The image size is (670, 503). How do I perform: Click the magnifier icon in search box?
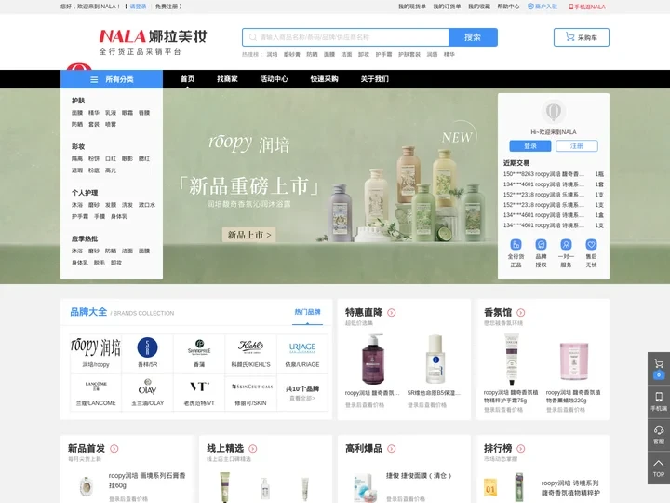point(253,37)
